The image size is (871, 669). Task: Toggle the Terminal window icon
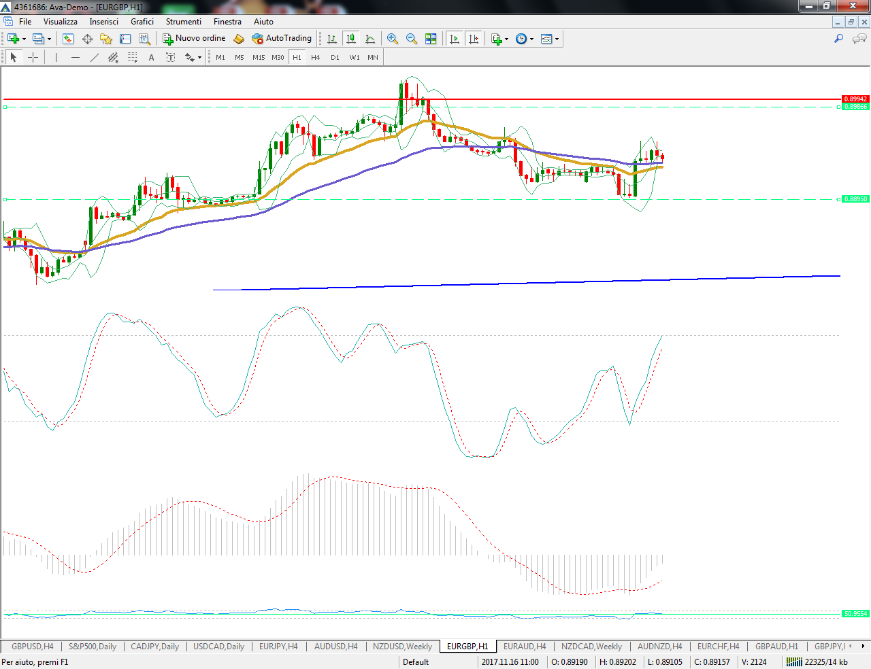[x=125, y=39]
